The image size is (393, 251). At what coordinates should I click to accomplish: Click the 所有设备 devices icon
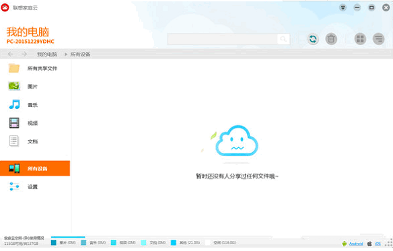click(14, 168)
